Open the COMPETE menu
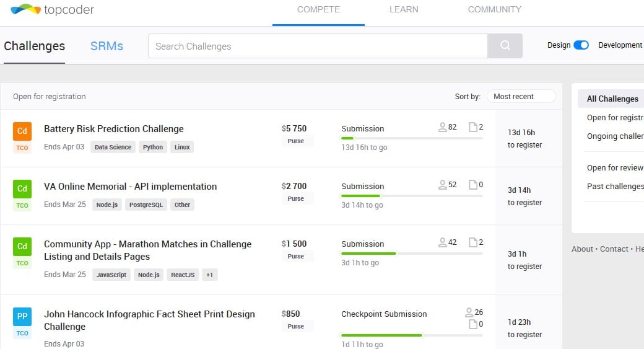 (x=318, y=10)
